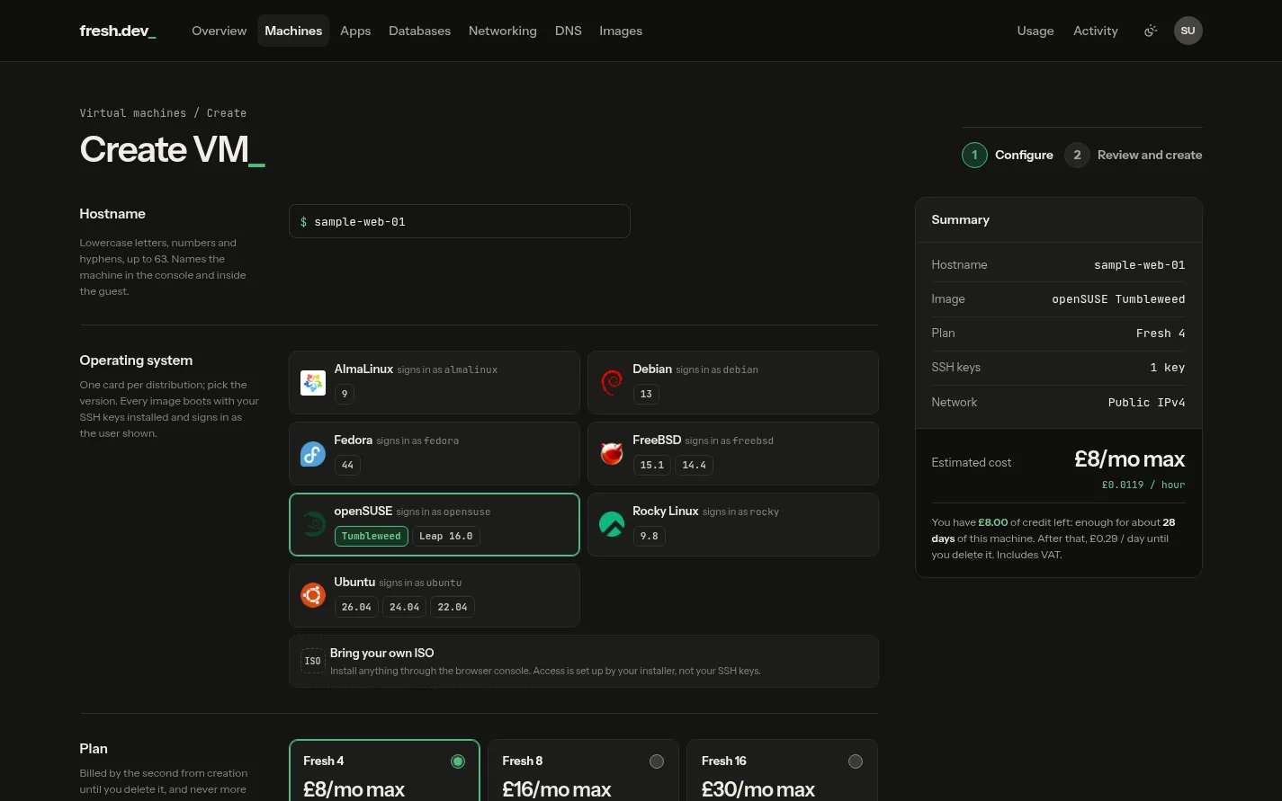Choose Debian 13 version

646,394
